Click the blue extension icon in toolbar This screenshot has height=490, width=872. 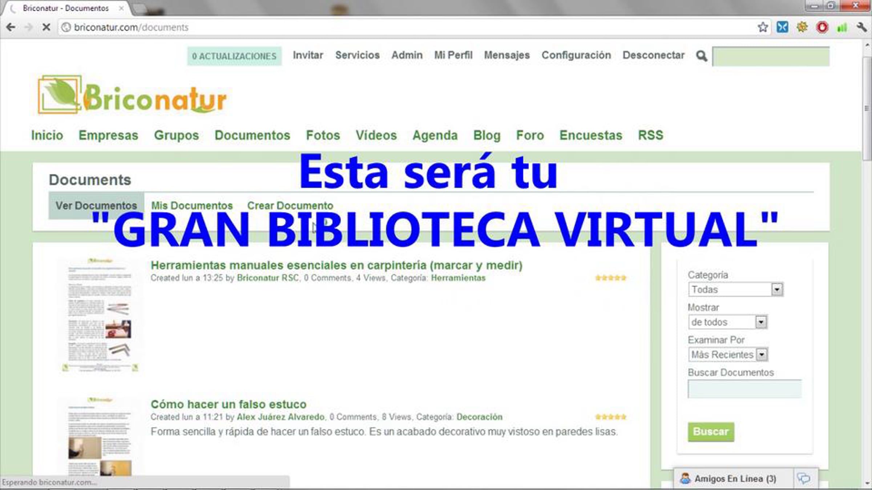(782, 27)
